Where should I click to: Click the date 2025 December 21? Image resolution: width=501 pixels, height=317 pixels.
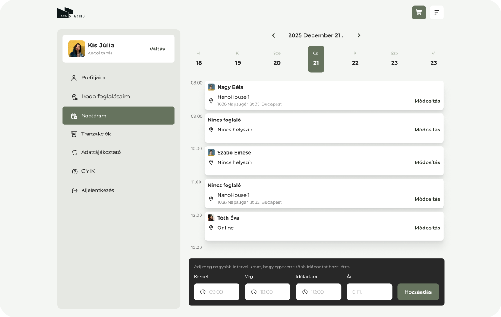[x=316, y=35]
